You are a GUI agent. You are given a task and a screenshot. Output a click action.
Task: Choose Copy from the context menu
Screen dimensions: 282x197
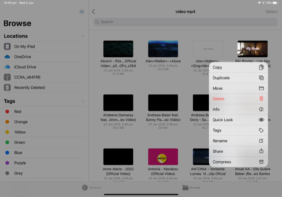(238, 67)
